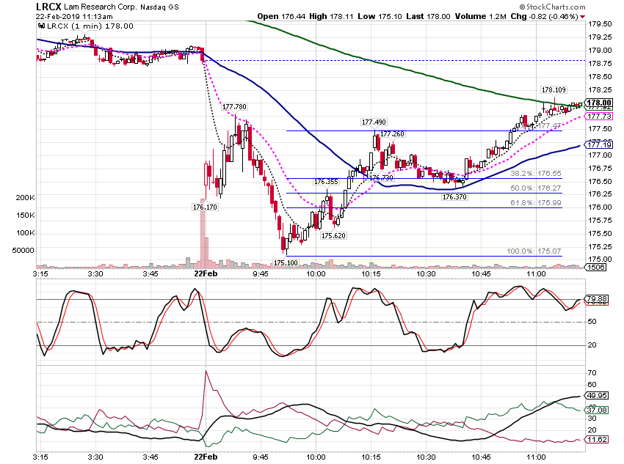Viewport: 624px width, 464px height.
Task: Click the 79.88 stochastic value tag
Action: 597,299
